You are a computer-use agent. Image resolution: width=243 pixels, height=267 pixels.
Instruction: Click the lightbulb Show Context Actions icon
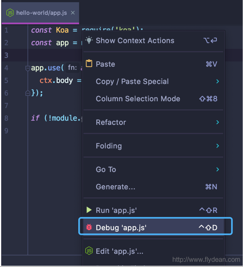[x=89, y=40]
